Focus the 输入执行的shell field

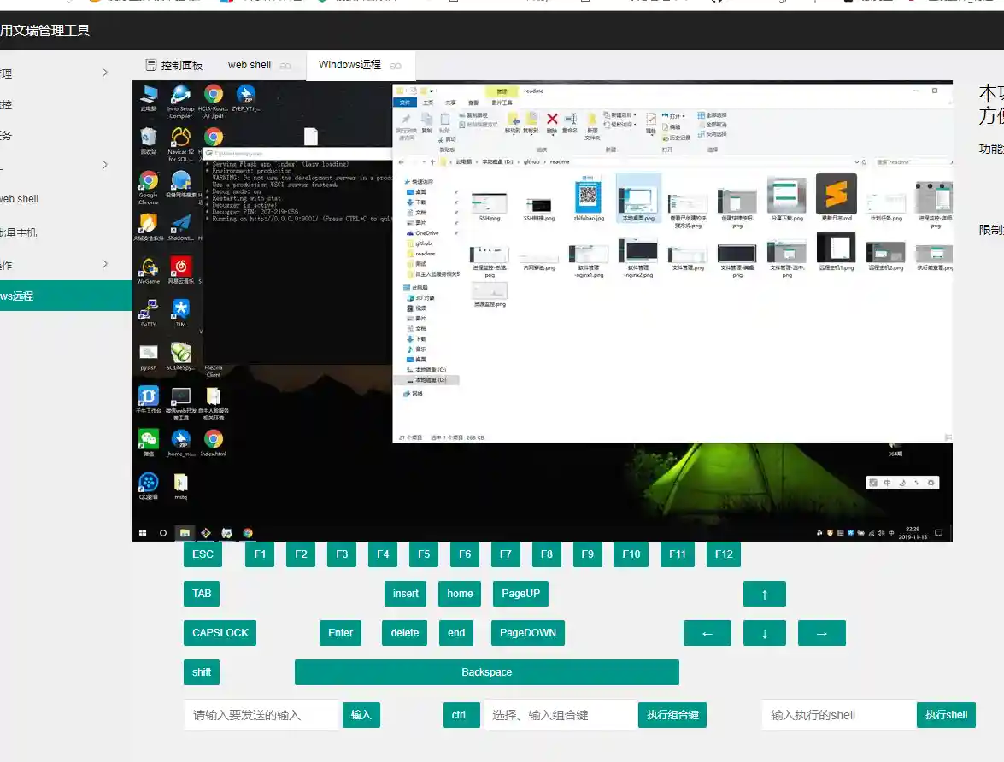click(x=839, y=715)
